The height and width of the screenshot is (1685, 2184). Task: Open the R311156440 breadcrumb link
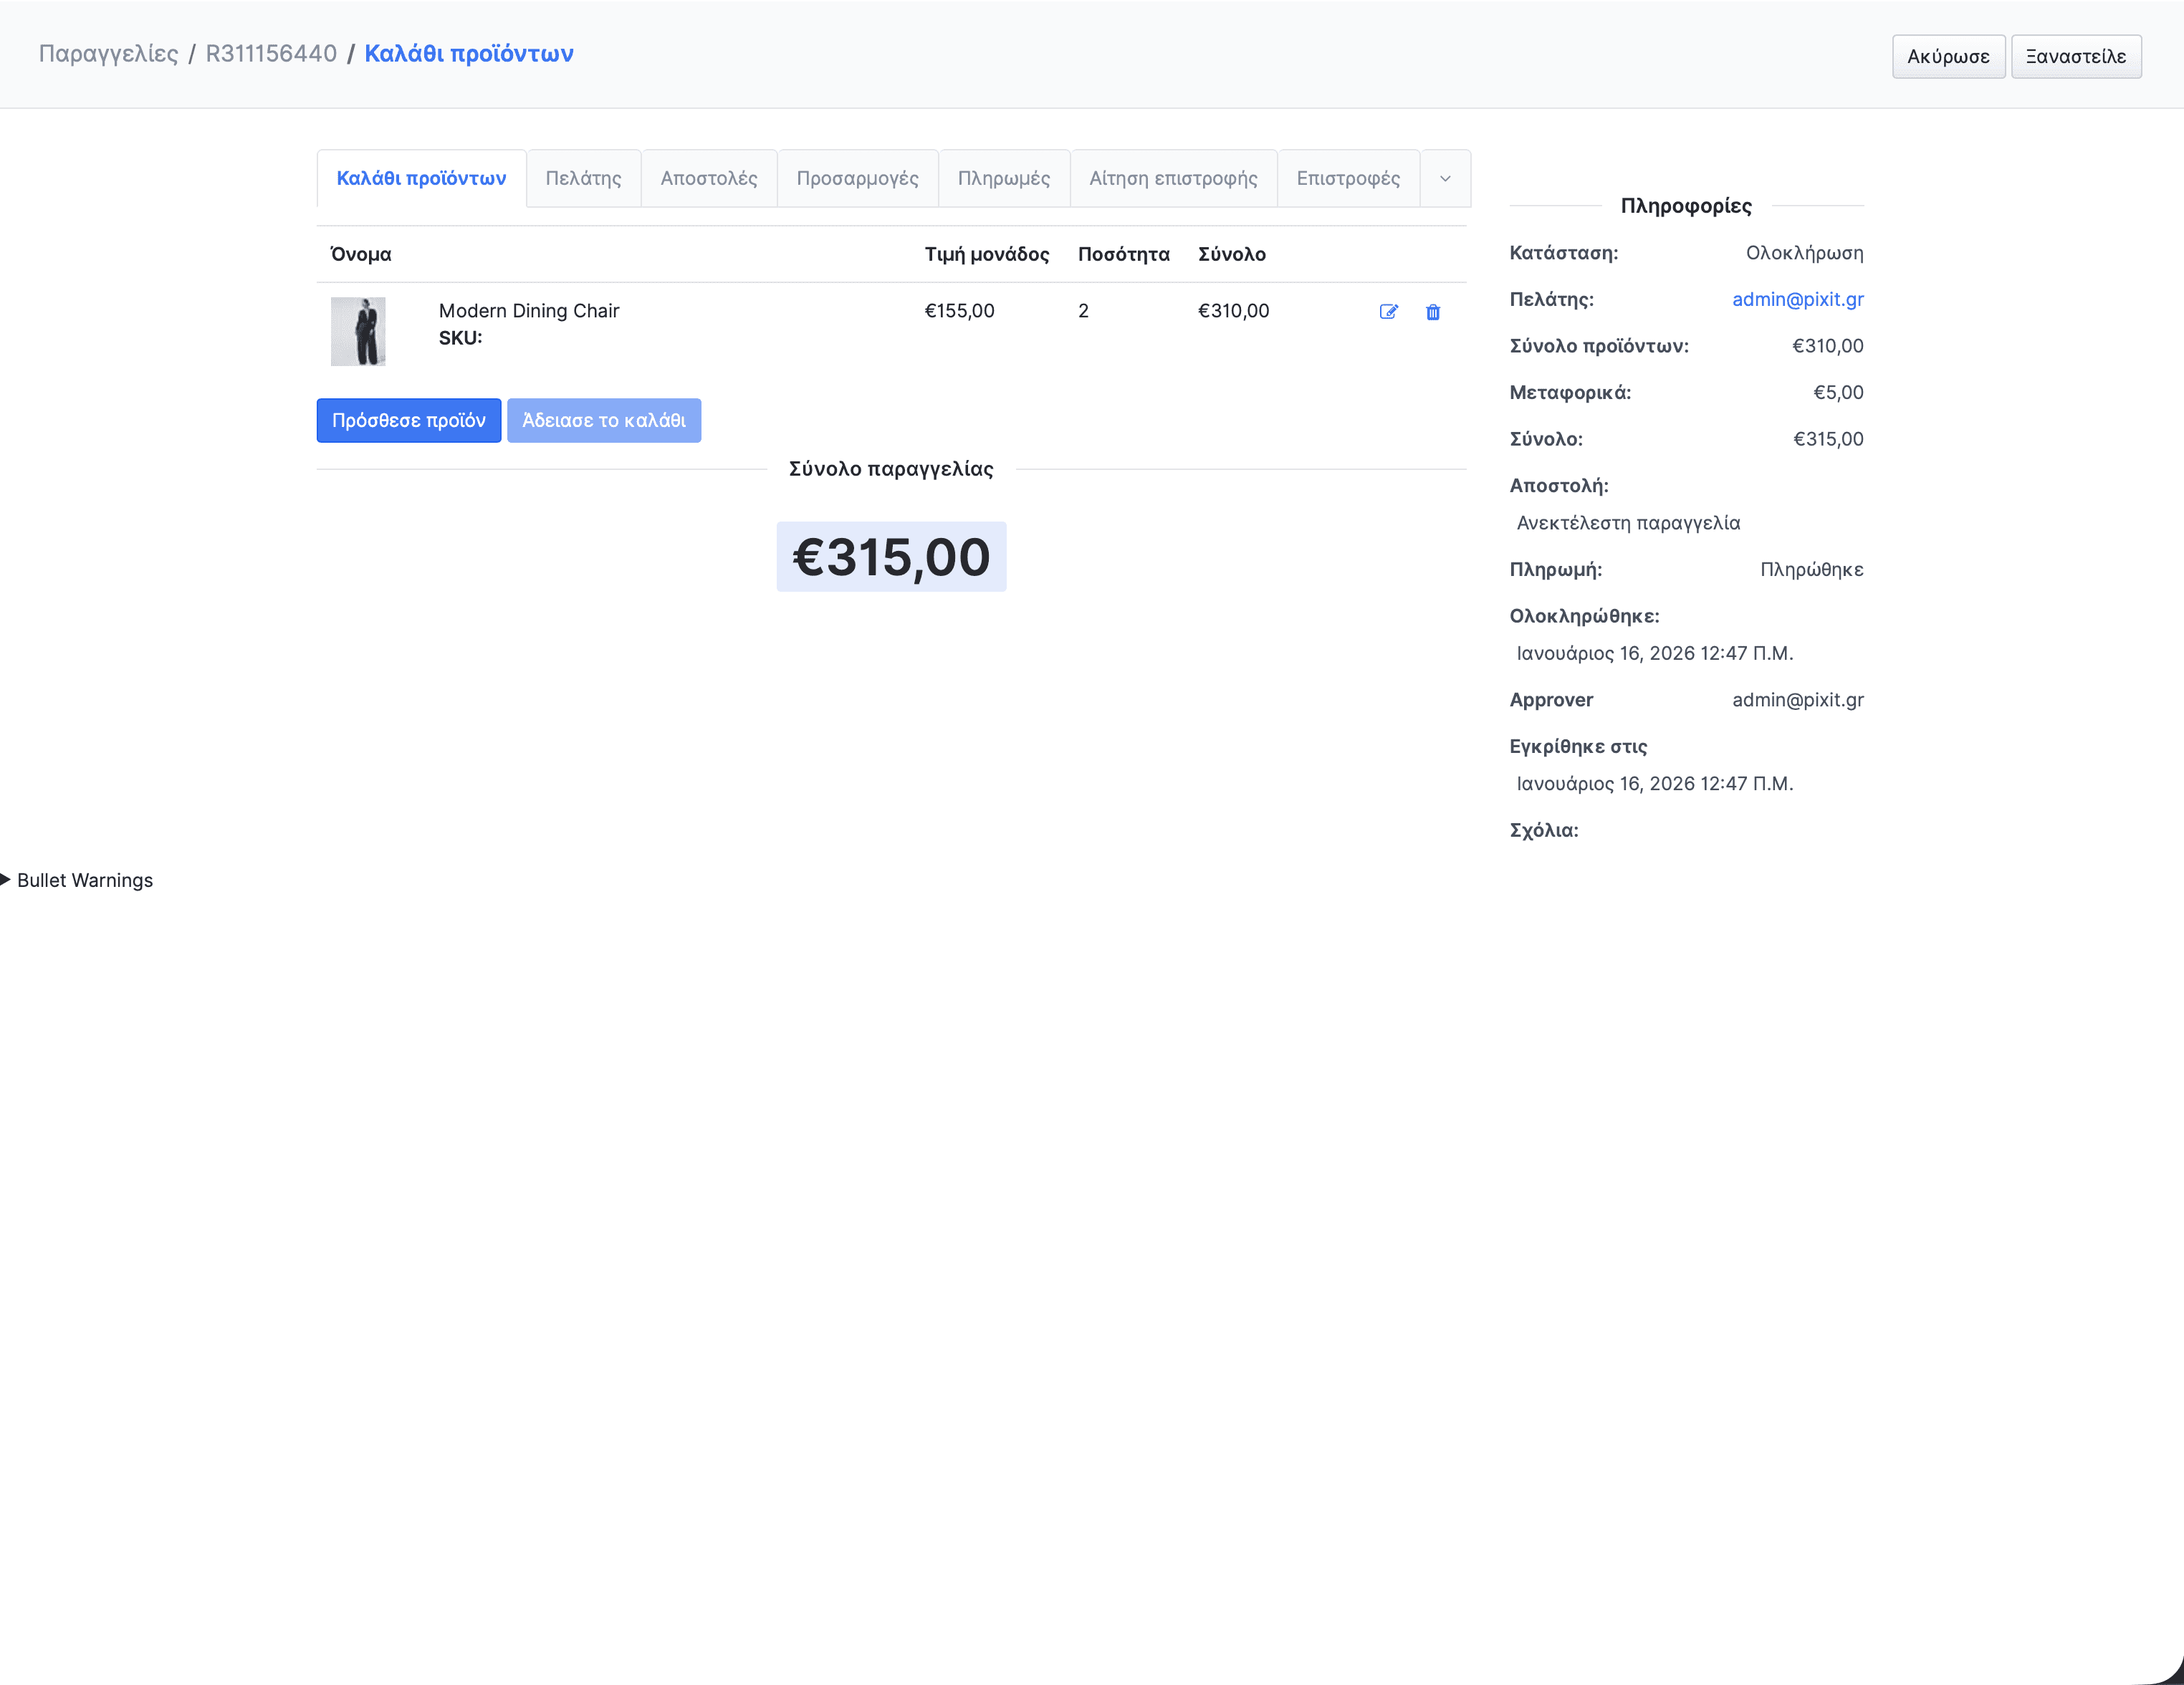tap(271, 54)
